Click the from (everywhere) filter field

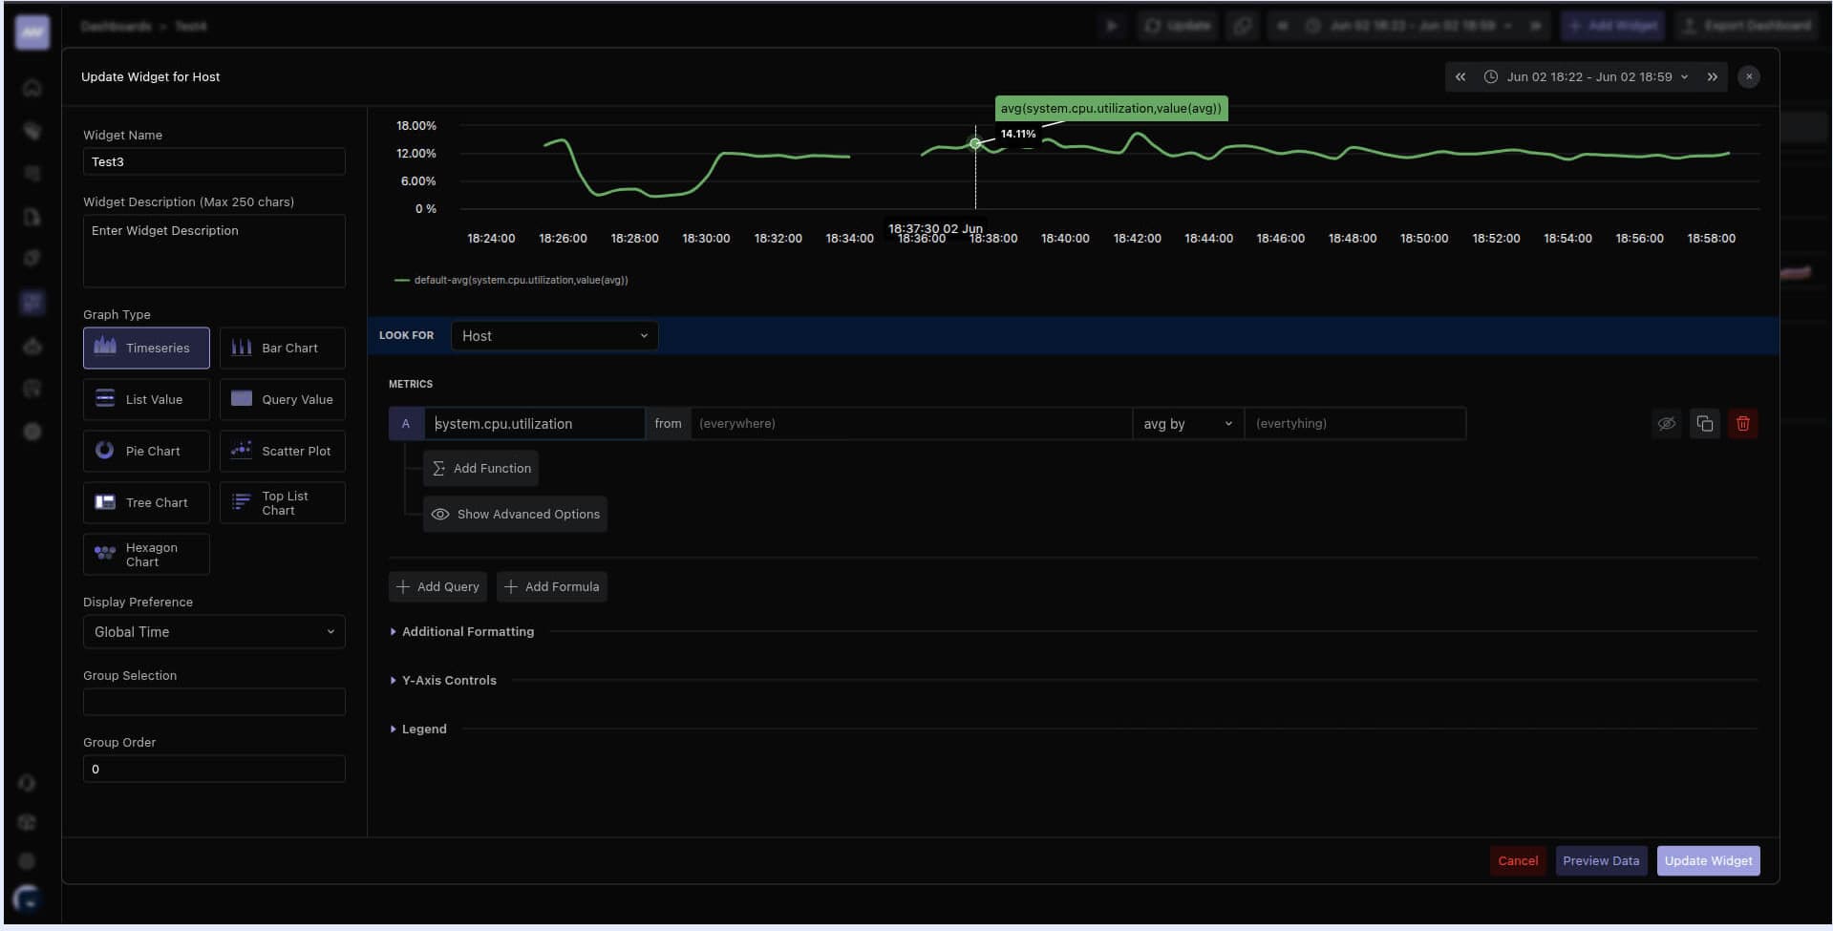[x=911, y=423]
